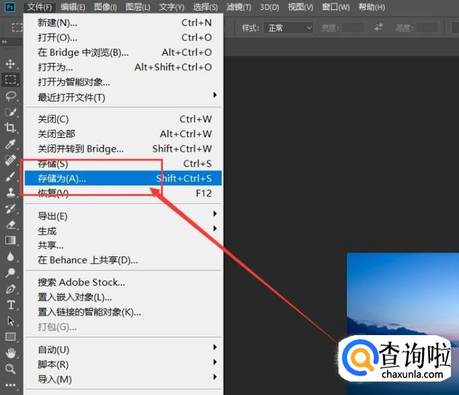Click 搜索 Adobe Stock... menu entry
The image size is (459, 395).
[81, 282]
